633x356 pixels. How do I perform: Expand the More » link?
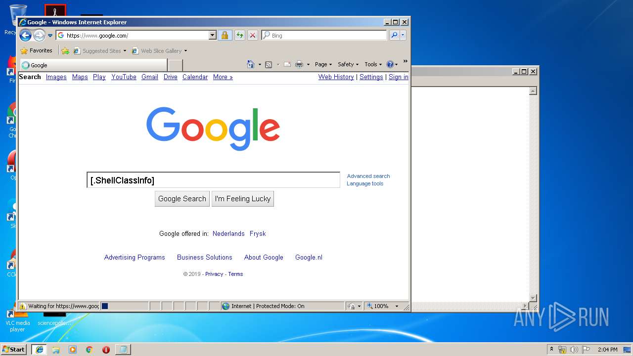pyautogui.click(x=223, y=77)
